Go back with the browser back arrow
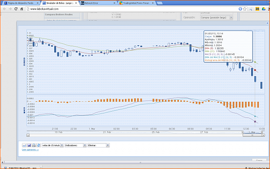This screenshot has height=169, width=270. pos(4,9)
